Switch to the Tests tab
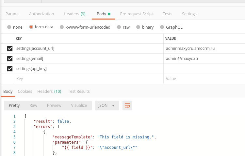Image resolution: width=245 pixels, height=156 pixels. pos(168,14)
